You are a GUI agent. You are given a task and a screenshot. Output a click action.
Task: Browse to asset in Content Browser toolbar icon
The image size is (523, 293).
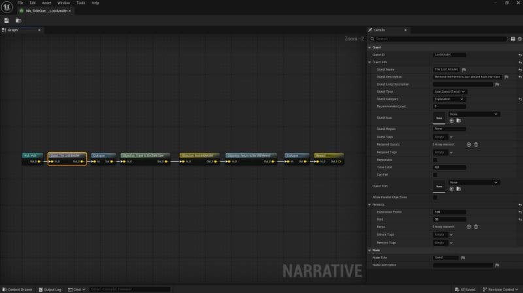[18, 21]
